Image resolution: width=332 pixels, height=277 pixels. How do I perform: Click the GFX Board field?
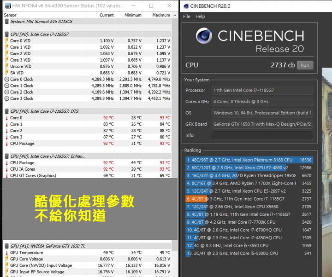[262, 124]
